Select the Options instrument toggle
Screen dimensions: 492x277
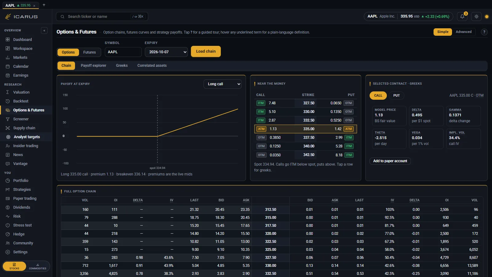68,52
